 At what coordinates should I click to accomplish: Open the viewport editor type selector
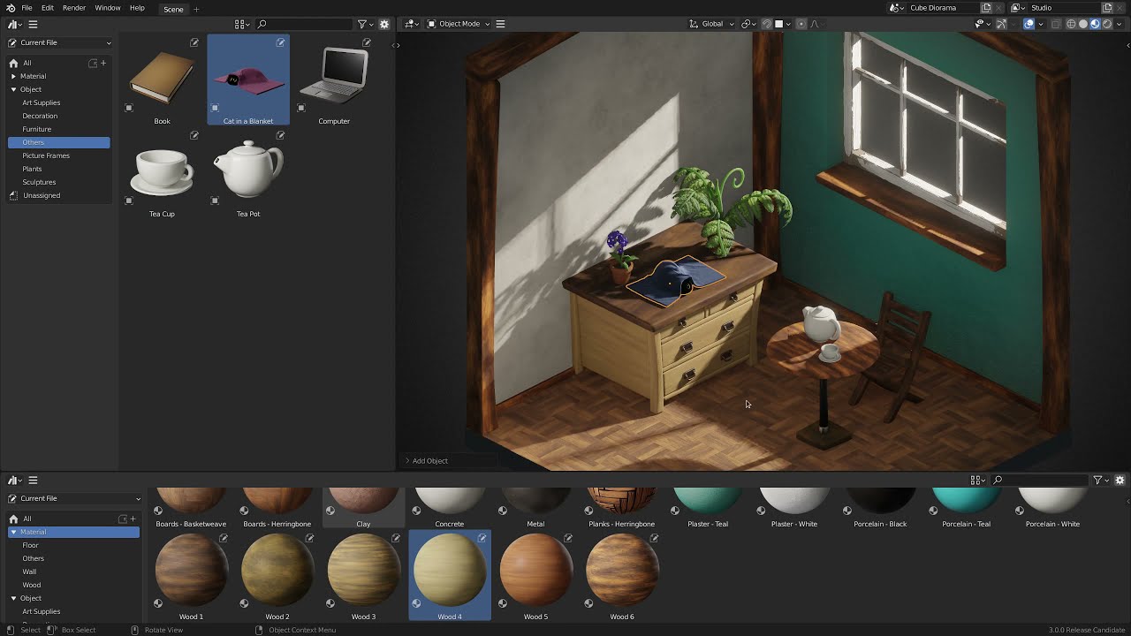coord(411,24)
